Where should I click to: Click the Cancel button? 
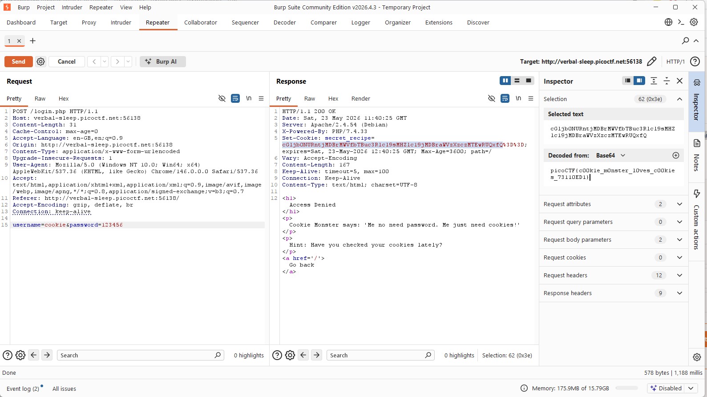click(x=67, y=61)
